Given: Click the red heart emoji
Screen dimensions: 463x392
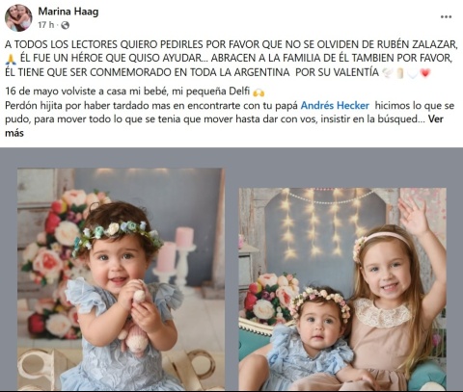Looking at the screenshot, I should click(425, 73).
